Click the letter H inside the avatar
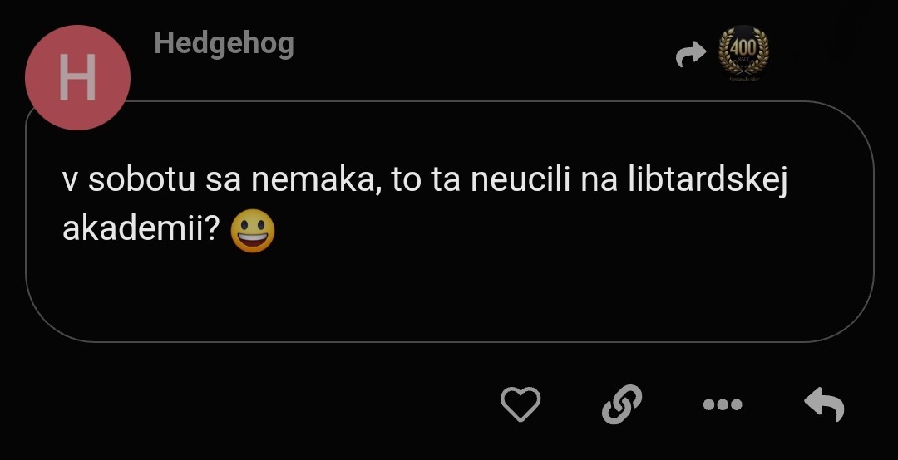The image size is (898, 460). pos(77,78)
